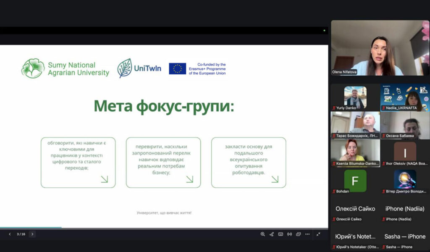
Task: Exit full screen with the collapse arrows icon
Action: (318, 234)
